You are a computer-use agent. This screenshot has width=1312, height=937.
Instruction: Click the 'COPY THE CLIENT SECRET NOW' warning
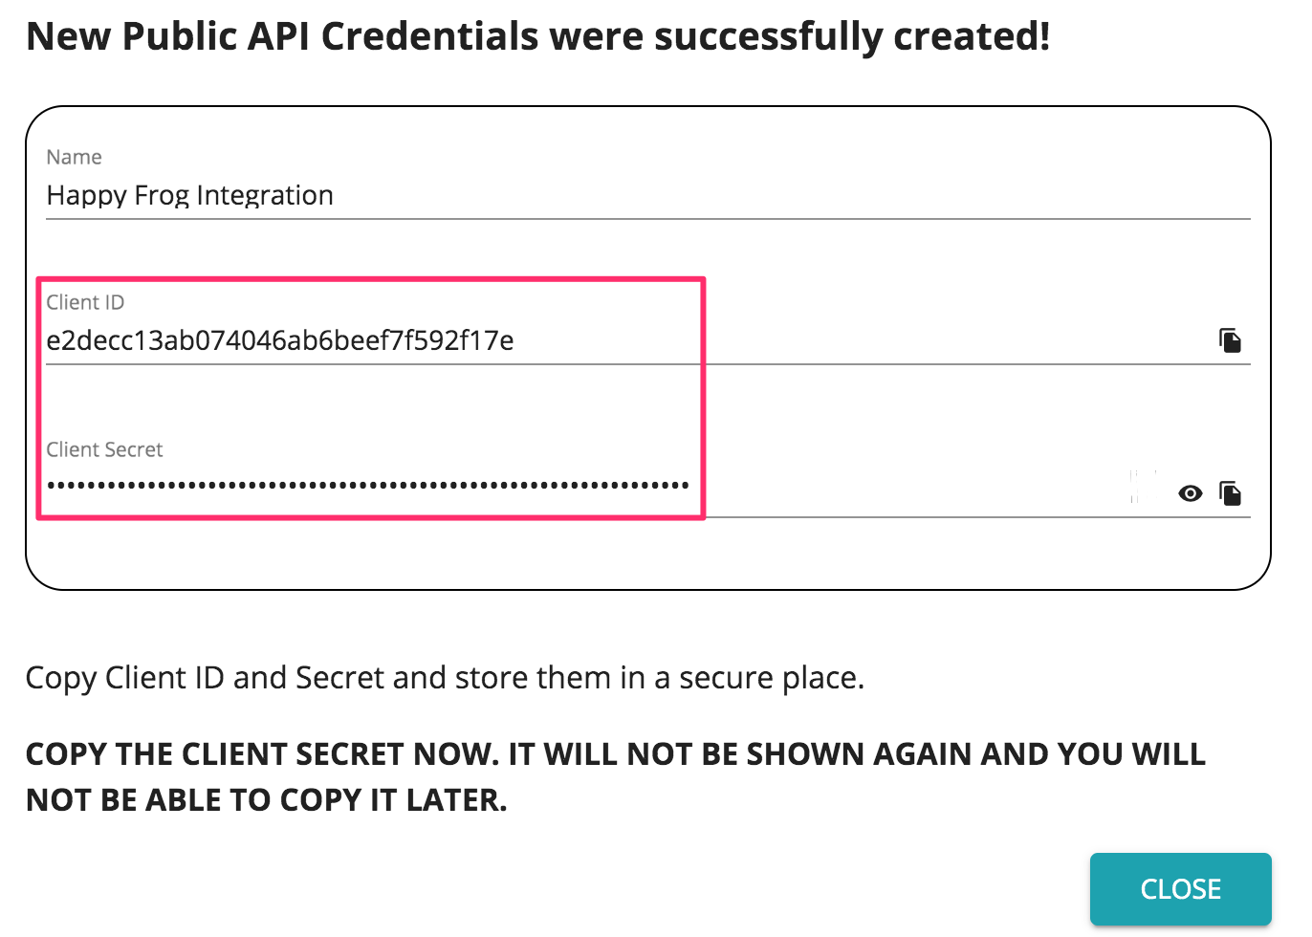coord(262,754)
